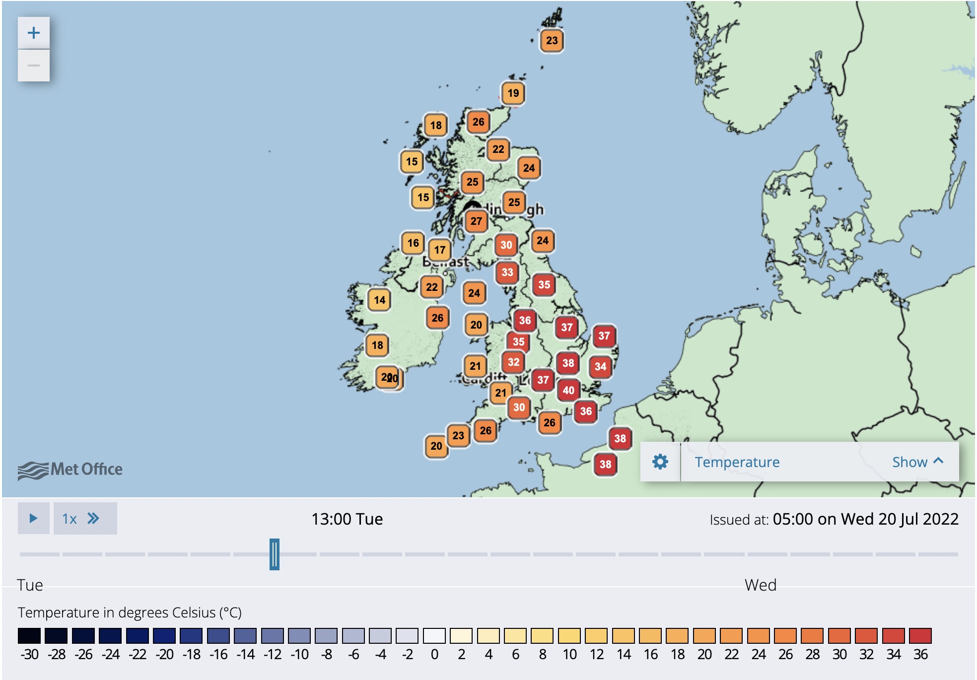Jump to the Wed label on timeline
This screenshot has width=977, height=680.
pyautogui.click(x=760, y=585)
